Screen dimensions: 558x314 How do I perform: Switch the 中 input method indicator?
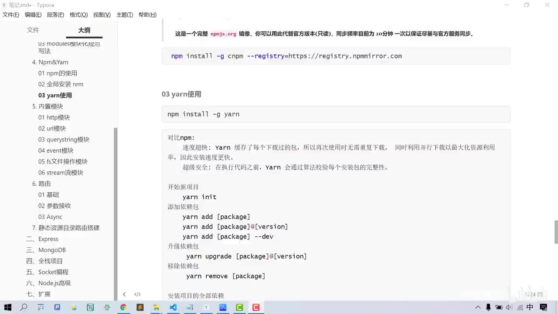tap(530, 307)
